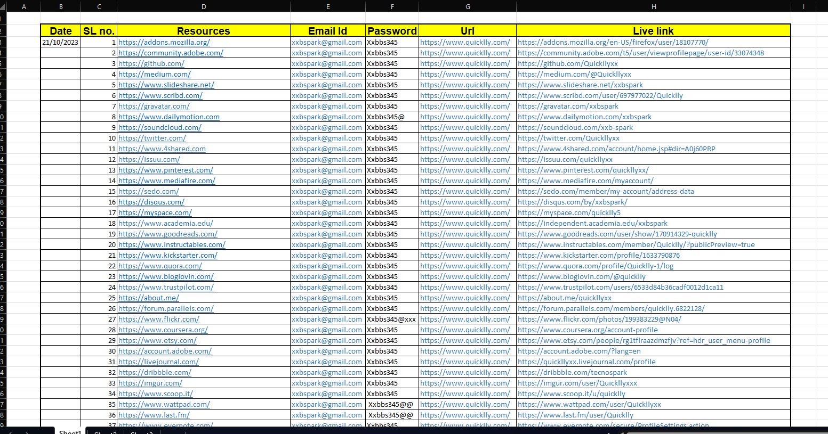Click the yellow Password header cell
The width and height of the screenshot is (828, 434).
pos(392,30)
